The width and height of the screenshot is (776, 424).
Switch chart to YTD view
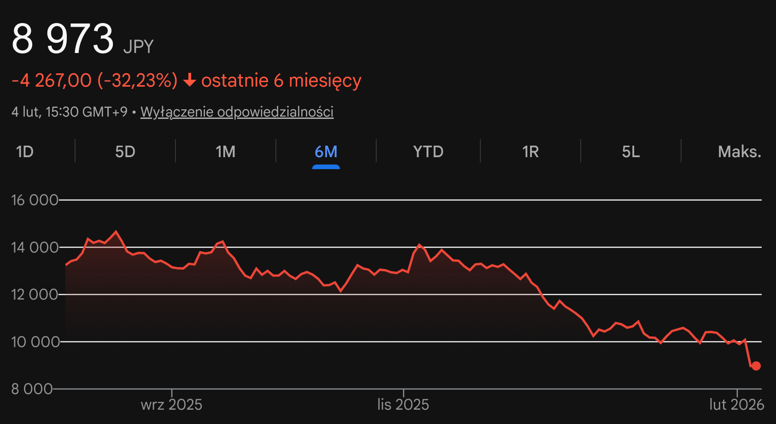coord(428,152)
